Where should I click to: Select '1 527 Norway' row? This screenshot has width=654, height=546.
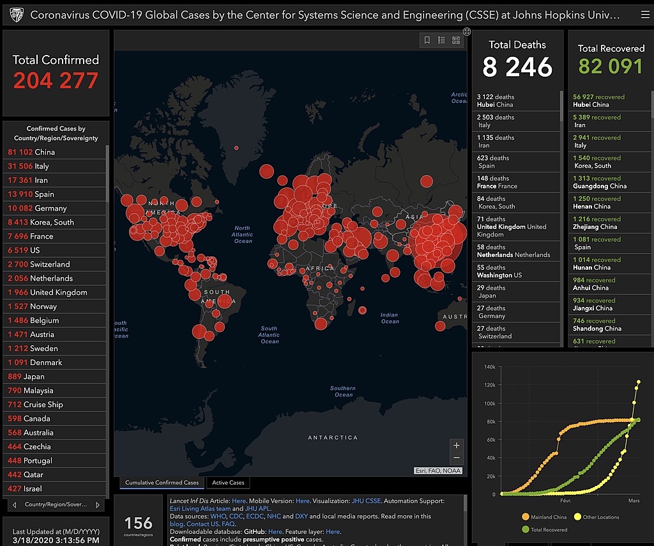pos(54,306)
